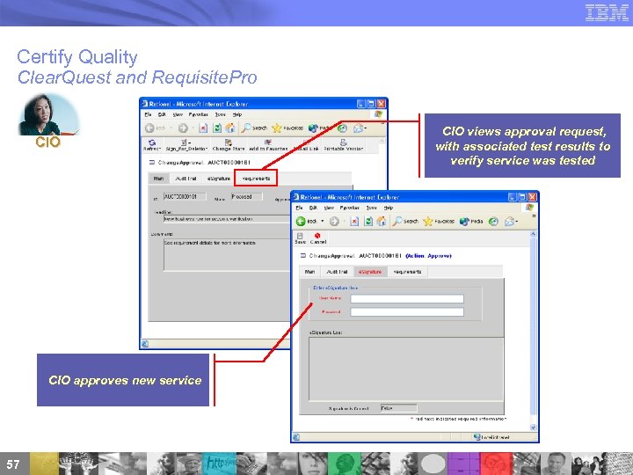Select Requirements tab in front window

pos(407,272)
